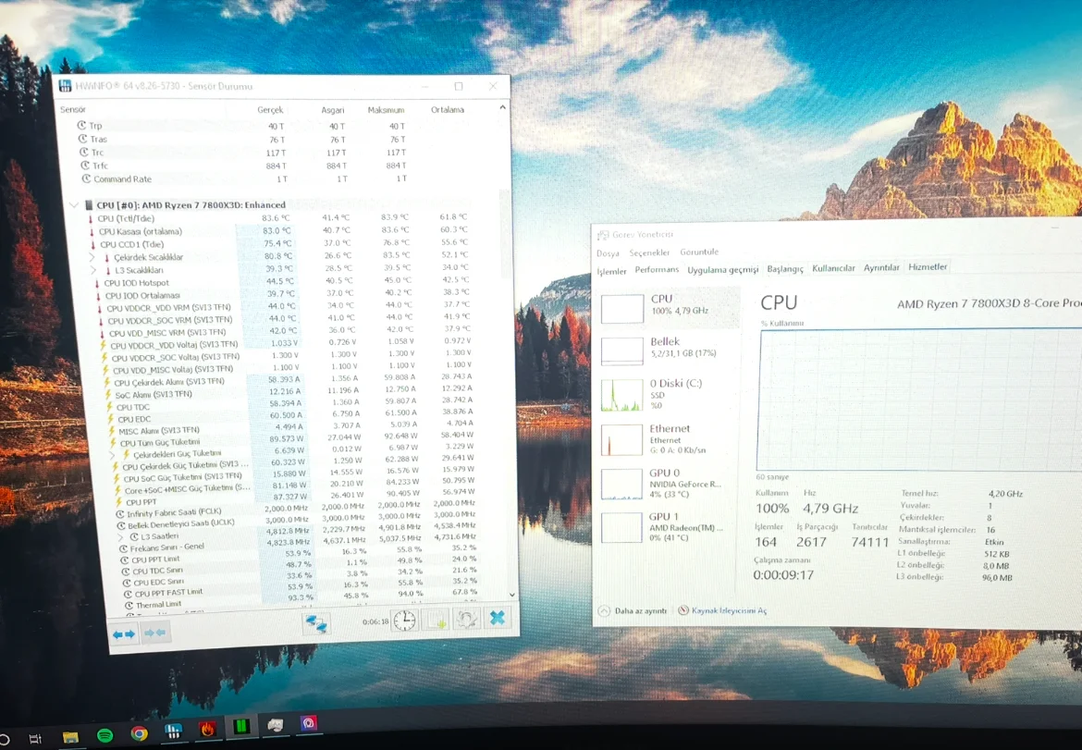
Task: Expand Çekirdekleri Güç Tüketimi row
Action: coord(113,455)
